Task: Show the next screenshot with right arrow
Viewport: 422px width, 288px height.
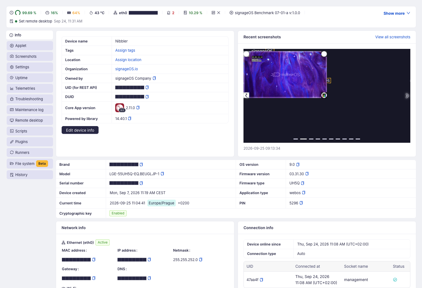Action: tap(407, 96)
